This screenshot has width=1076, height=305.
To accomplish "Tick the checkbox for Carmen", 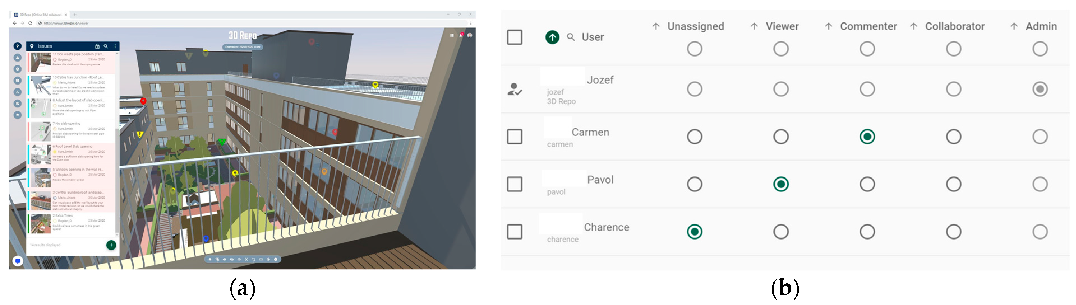I will click(514, 137).
